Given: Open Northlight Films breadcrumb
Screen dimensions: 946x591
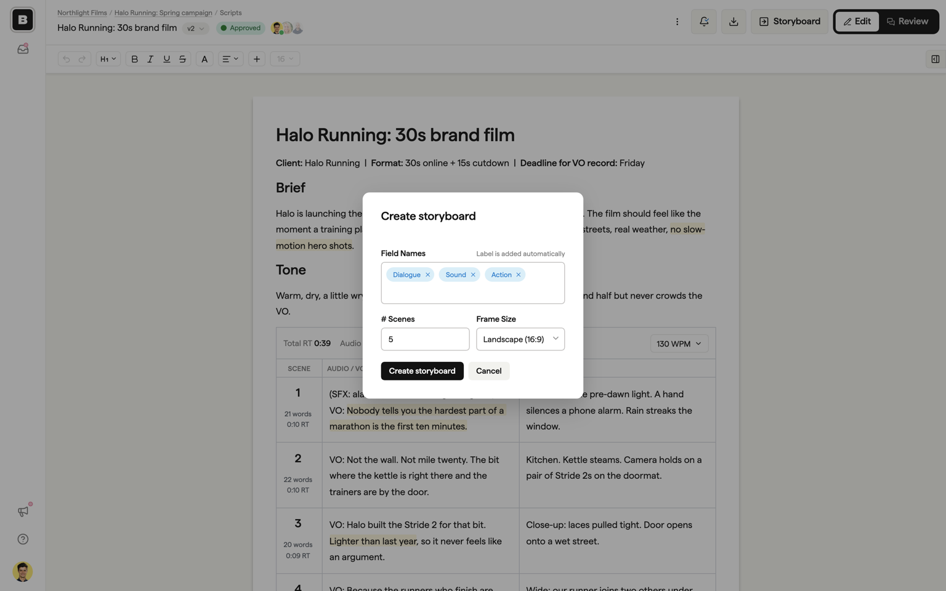Looking at the screenshot, I should pos(82,12).
